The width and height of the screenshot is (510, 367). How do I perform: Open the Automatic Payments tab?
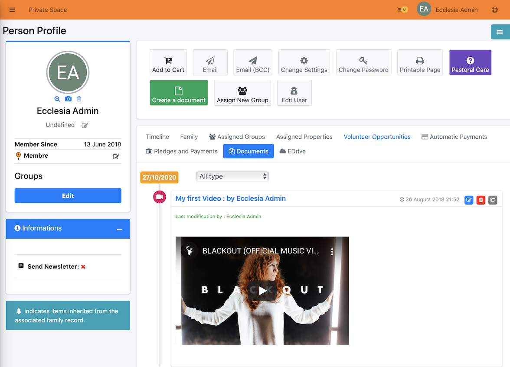pos(454,137)
